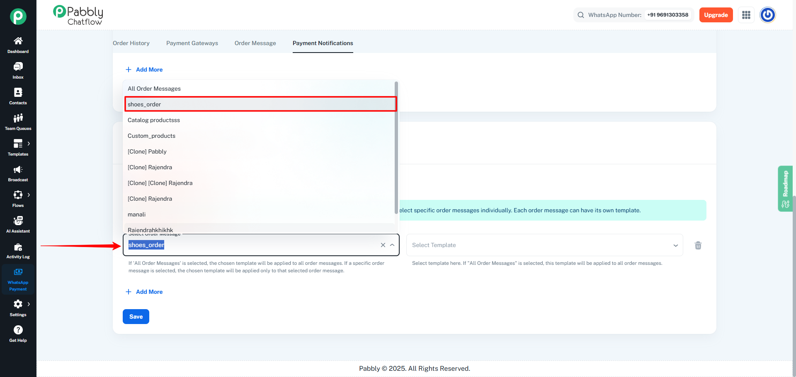Delete the shoes_order notification row

point(698,245)
